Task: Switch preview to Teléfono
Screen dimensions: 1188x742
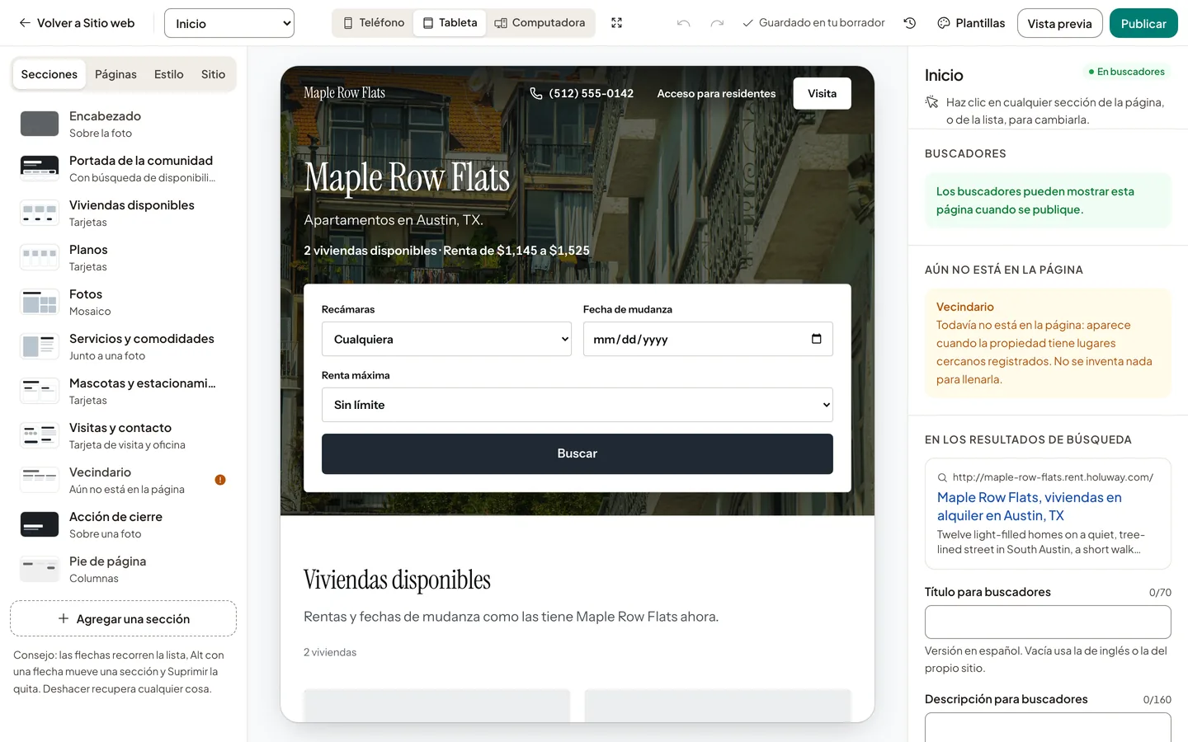Action: click(374, 23)
